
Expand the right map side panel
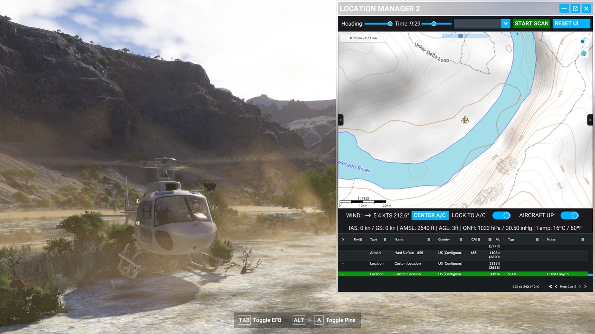point(590,120)
